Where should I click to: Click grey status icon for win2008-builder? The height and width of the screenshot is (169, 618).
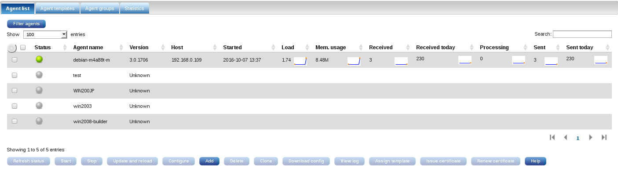[39, 121]
